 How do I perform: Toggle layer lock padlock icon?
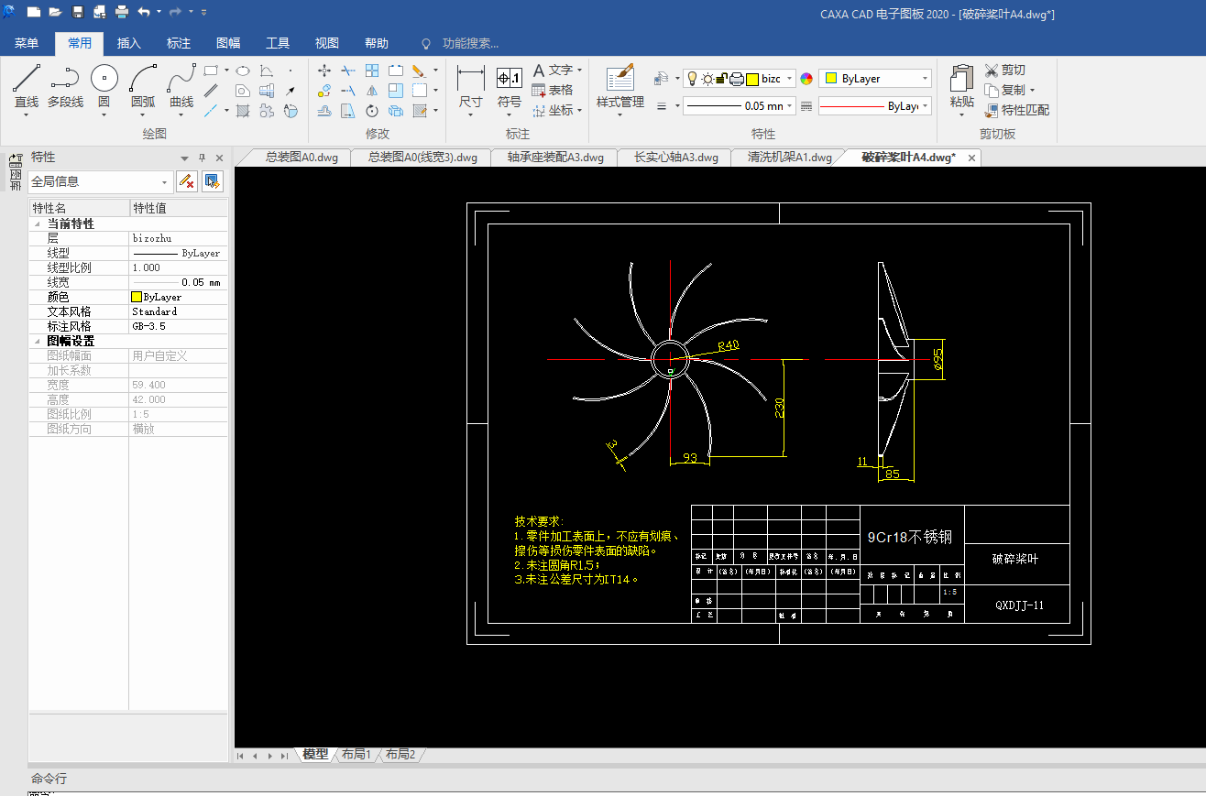[x=722, y=79]
